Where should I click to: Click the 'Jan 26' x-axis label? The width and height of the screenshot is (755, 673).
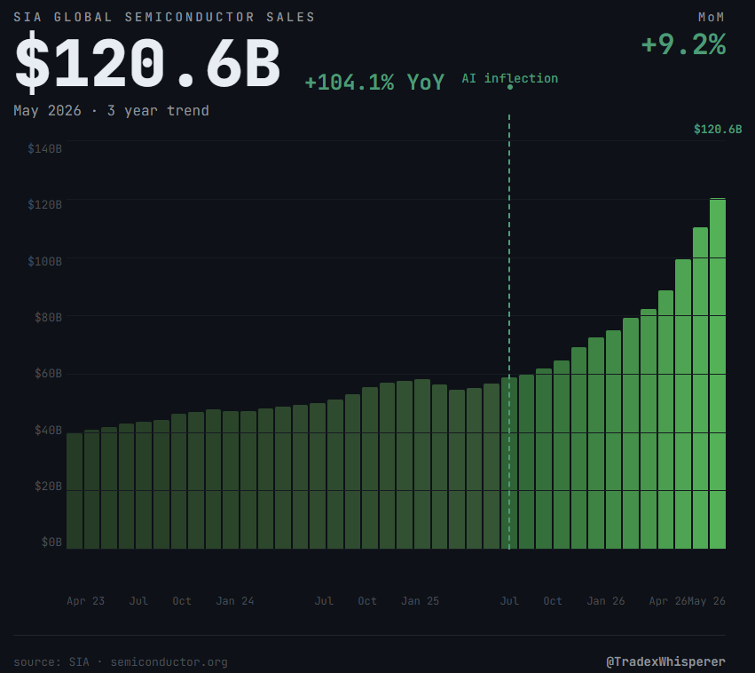606,601
